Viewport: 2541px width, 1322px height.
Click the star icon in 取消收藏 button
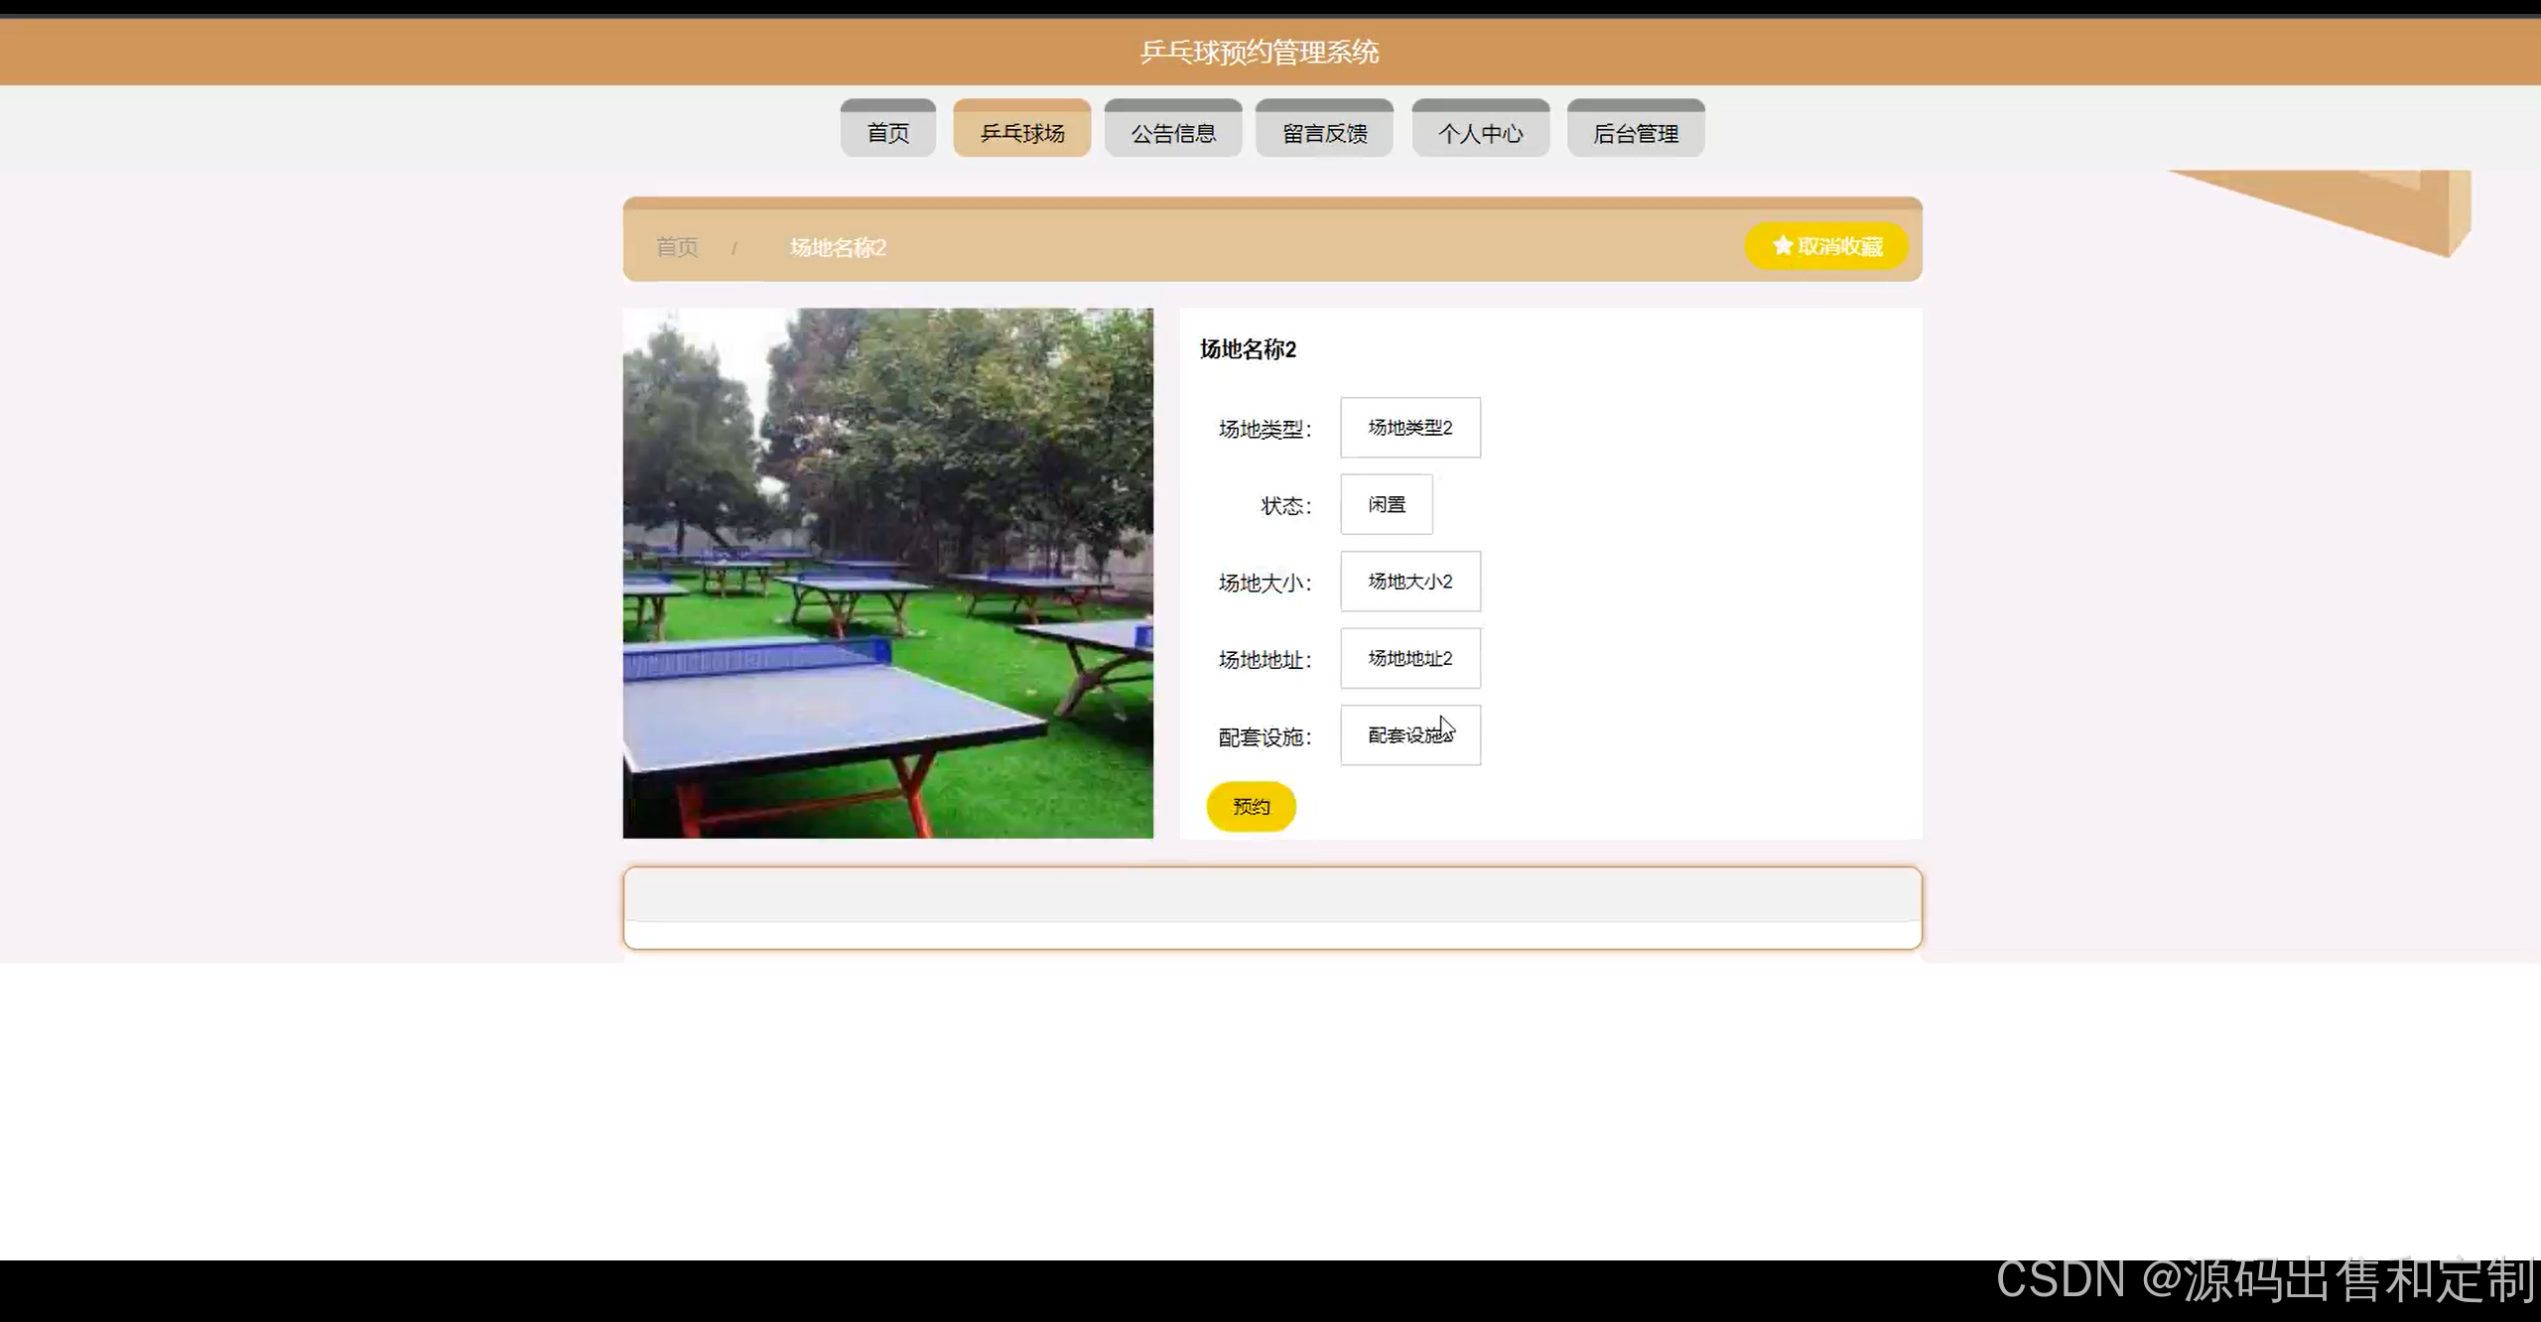(x=1783, y=245)
